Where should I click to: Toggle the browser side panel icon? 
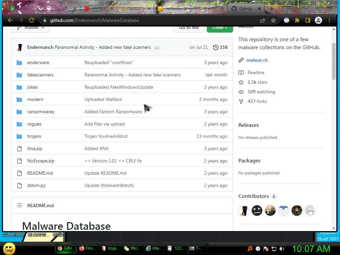click(308, 20)
